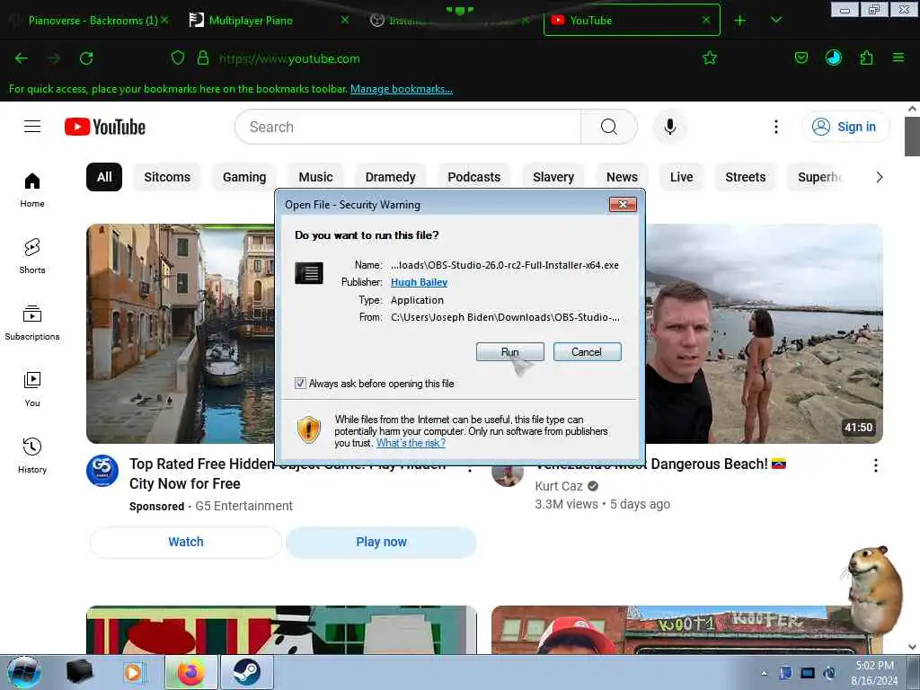
Task: Click Kurt Caz channel name
Action: pos(559,486)
